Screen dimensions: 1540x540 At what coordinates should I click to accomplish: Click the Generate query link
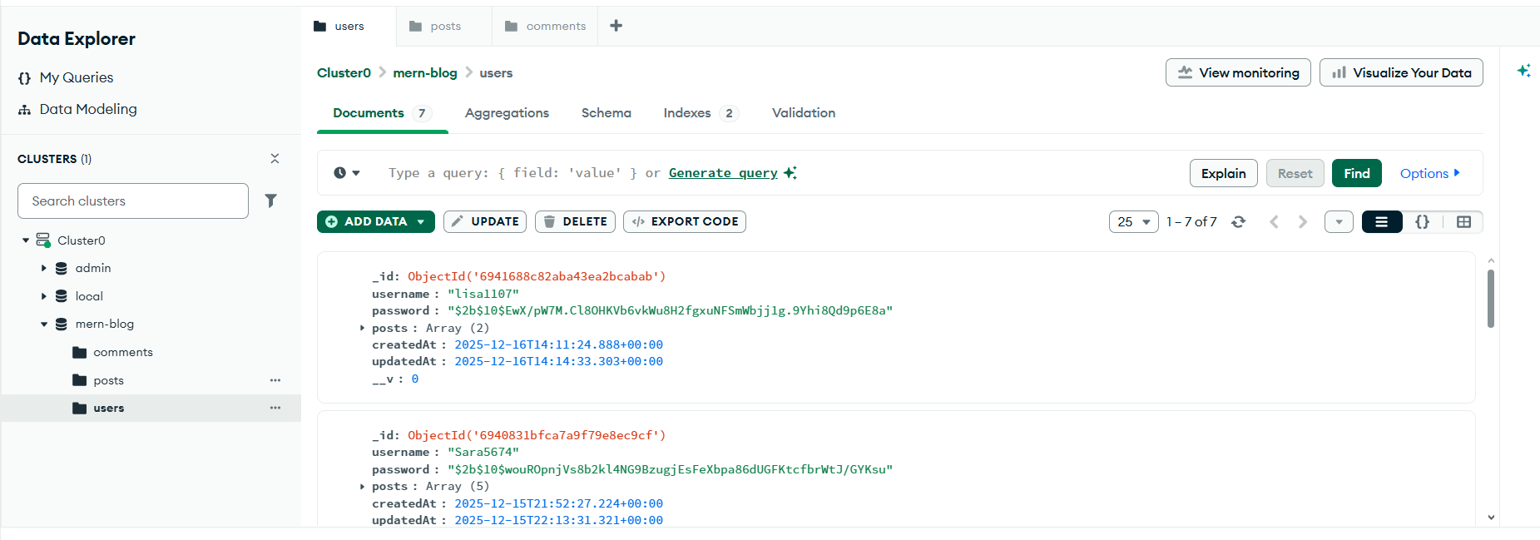(723, 173)
